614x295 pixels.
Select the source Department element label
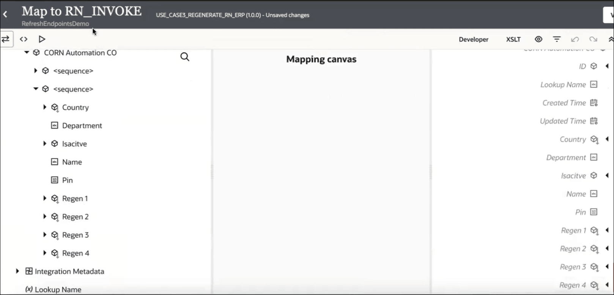[82, 126]
